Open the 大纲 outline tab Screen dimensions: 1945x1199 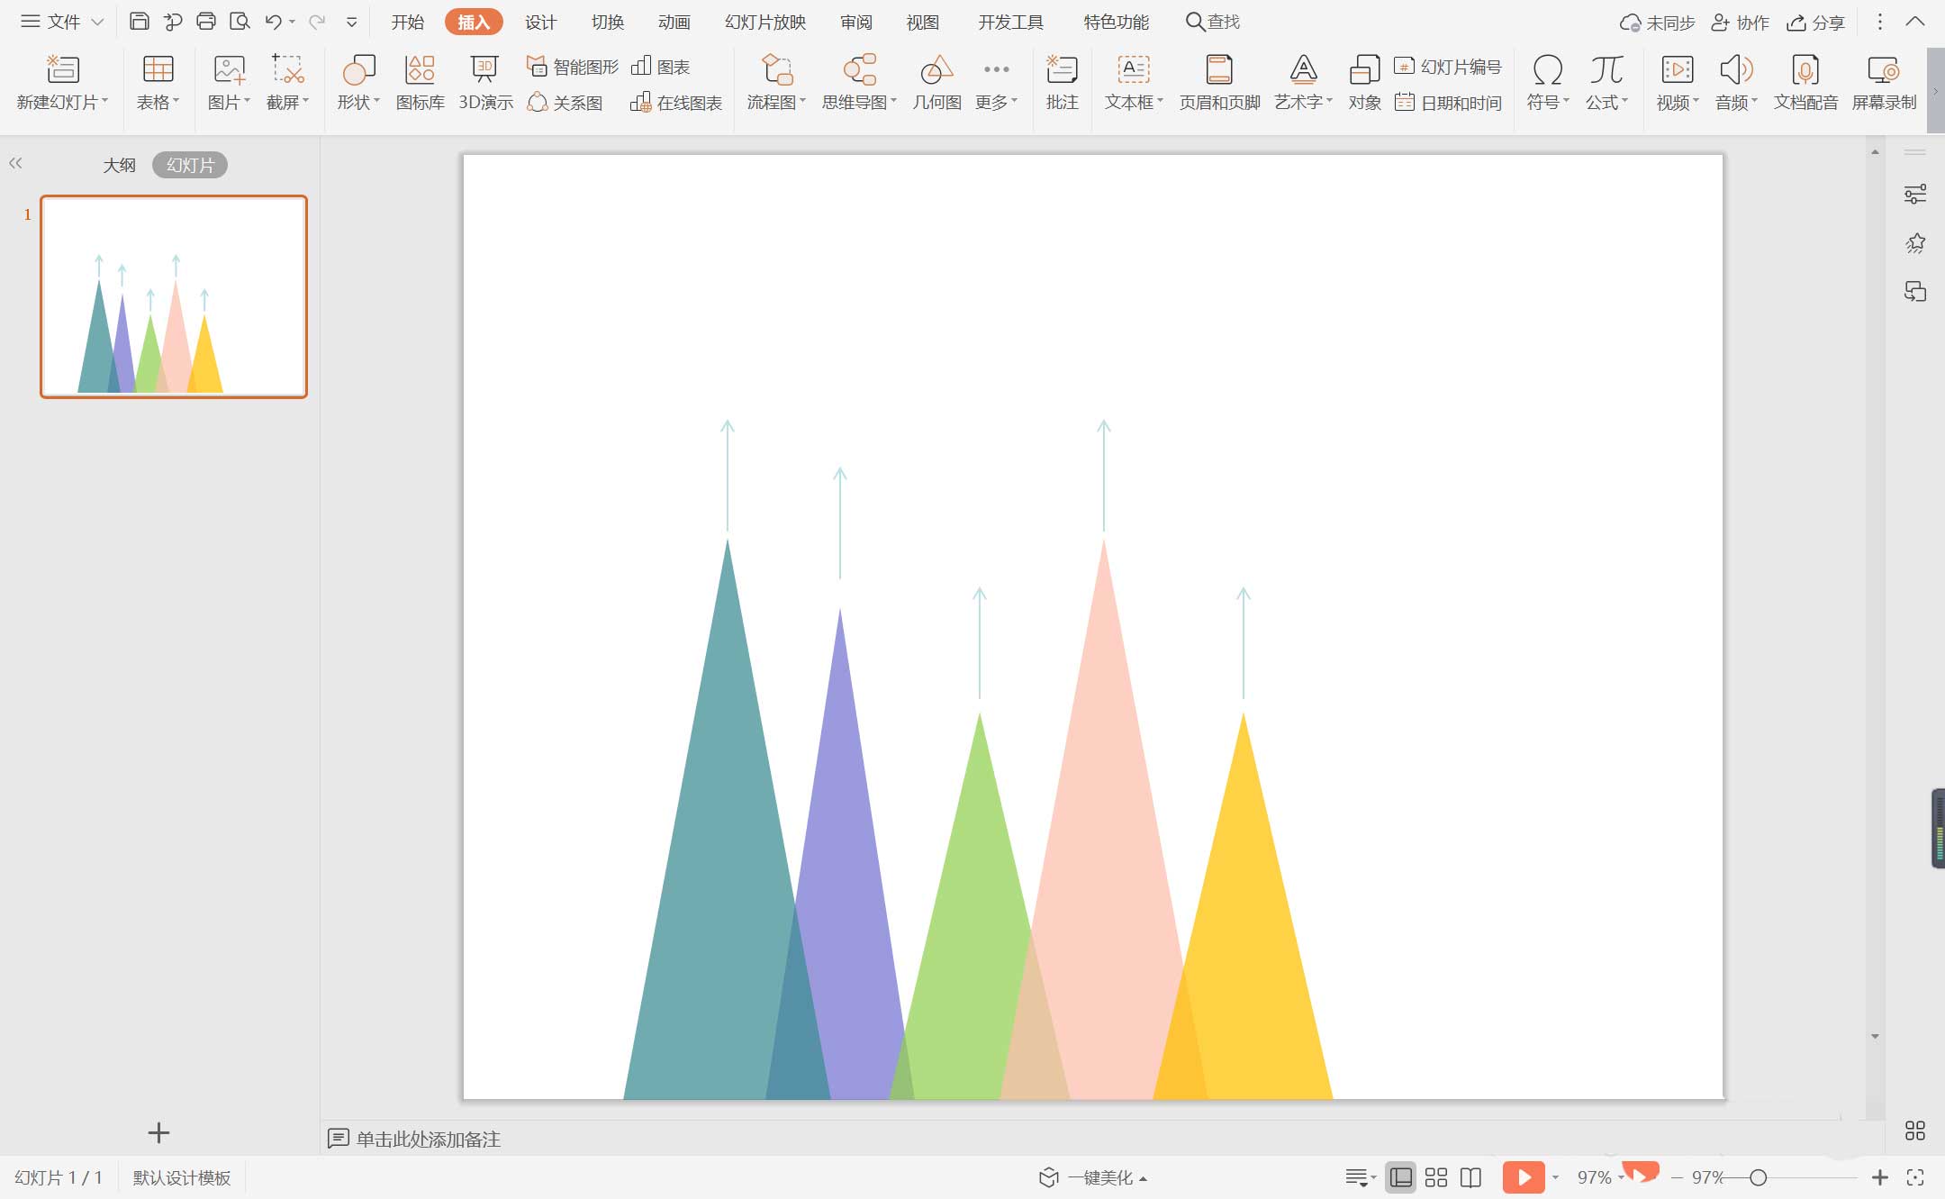(x=119, y=165)
